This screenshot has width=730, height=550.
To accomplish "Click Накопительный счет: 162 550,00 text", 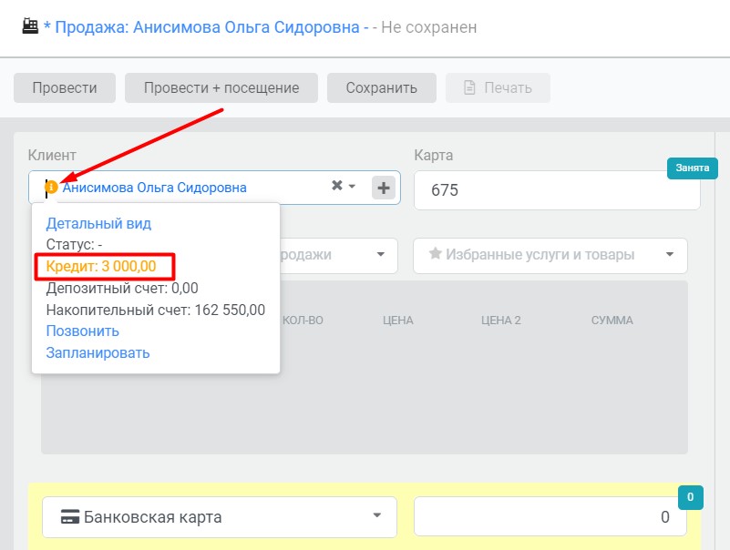I will 156,310.
